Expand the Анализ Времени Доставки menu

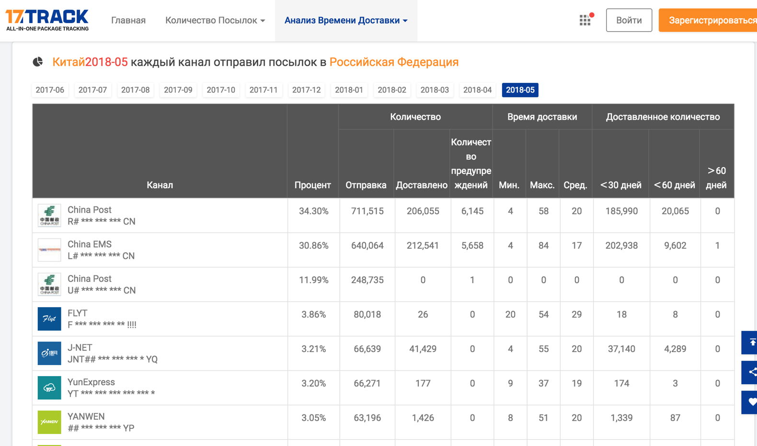tap(345, 21)
